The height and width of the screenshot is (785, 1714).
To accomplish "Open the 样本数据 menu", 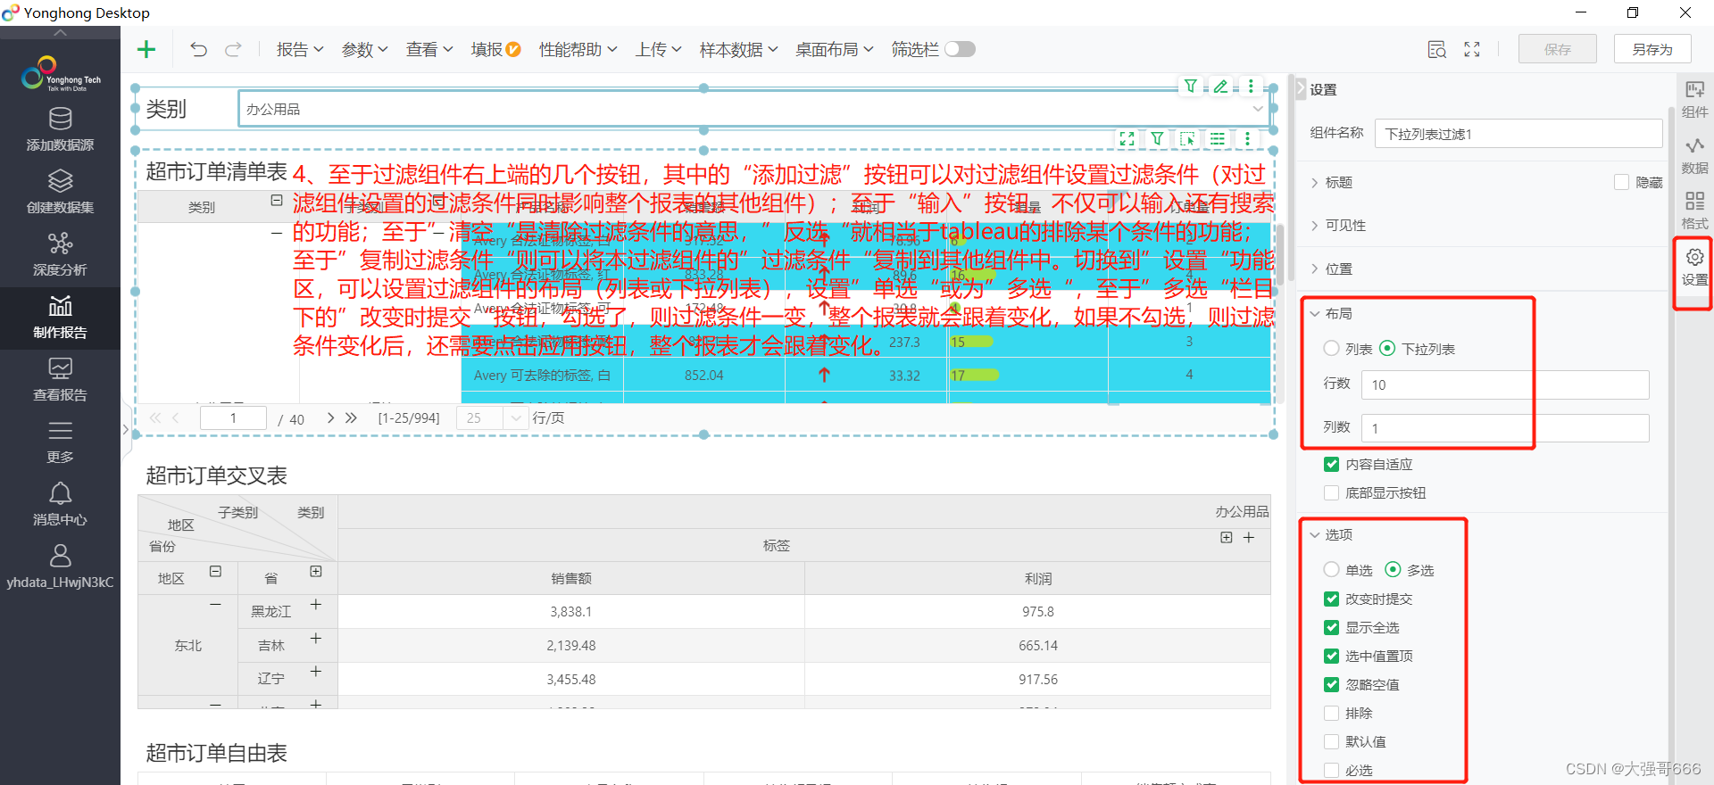I will (x=738, y=49).
